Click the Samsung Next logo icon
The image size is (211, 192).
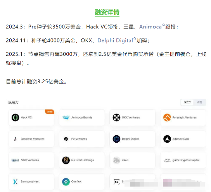click(16, 182)
